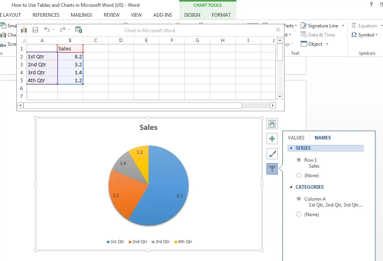This screenshot has width=383, height=261.
Task: Select the Row 1 Sales series radio
Action: coord(299,160)
